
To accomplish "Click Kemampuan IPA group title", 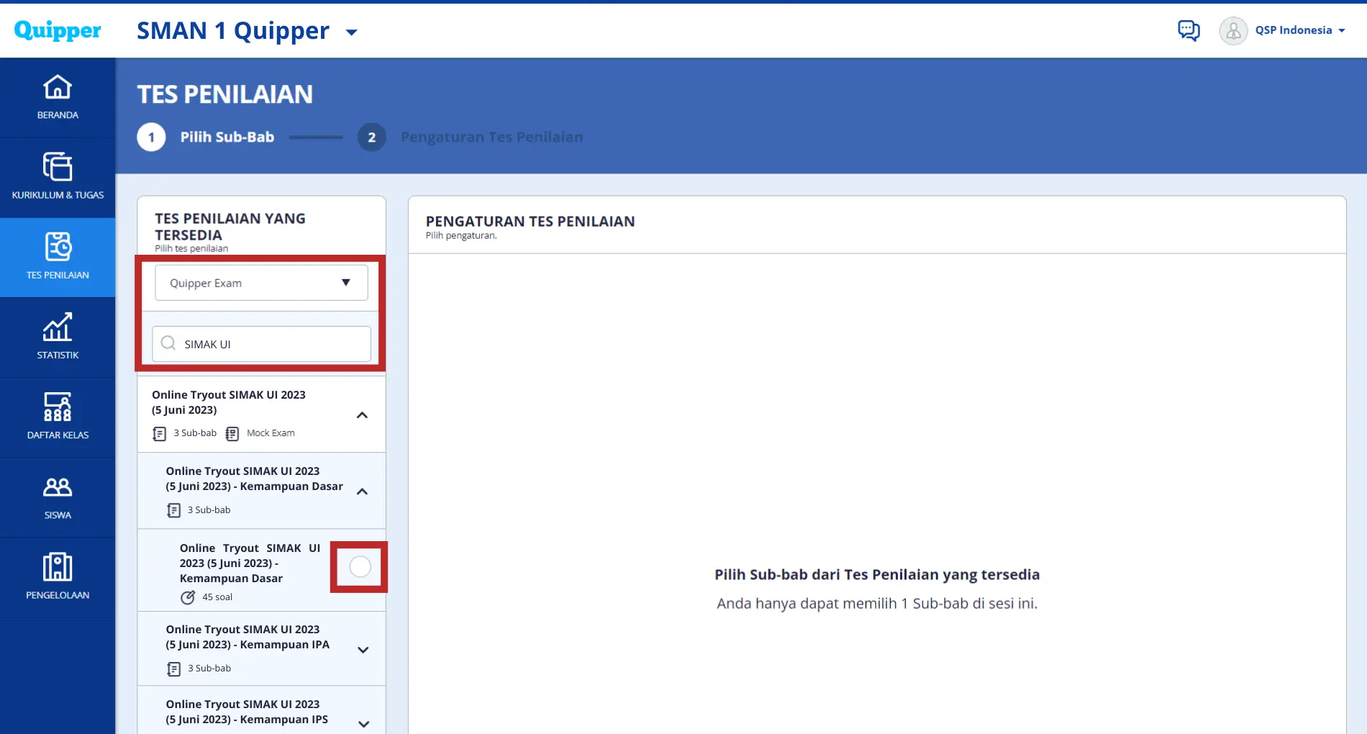I will coord(247,637).
